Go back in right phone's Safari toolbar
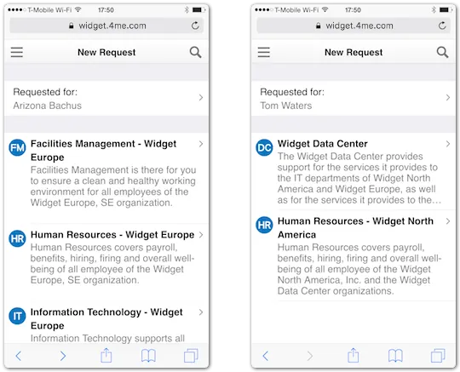Screen dimensions: 460x372 coord(265,356)
